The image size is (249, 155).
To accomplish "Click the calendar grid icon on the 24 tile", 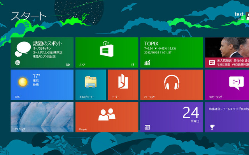I will pos(147,127).
